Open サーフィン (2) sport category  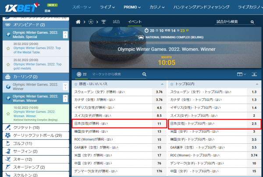tap(36, 151)
